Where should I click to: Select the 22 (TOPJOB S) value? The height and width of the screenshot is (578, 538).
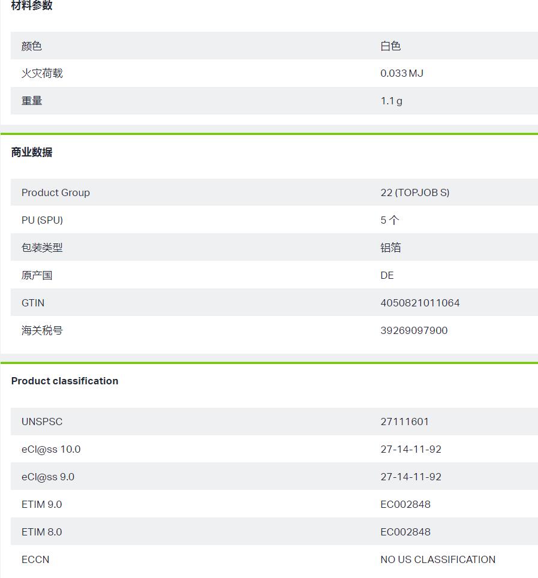(415, 193)
